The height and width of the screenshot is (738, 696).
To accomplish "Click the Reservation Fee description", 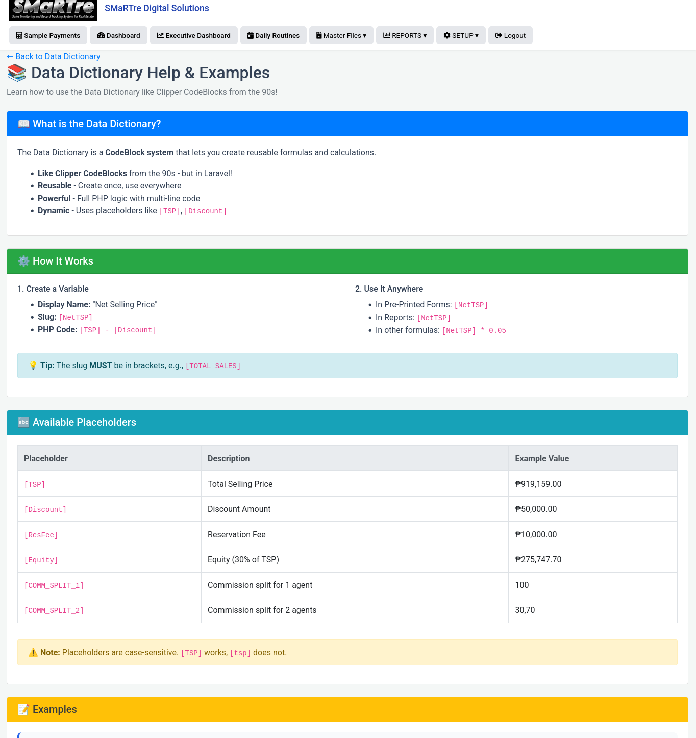I will 237,534.
